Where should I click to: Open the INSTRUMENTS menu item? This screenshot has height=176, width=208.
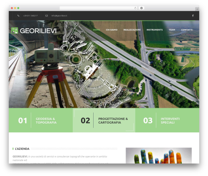click(x=155, y=30)
